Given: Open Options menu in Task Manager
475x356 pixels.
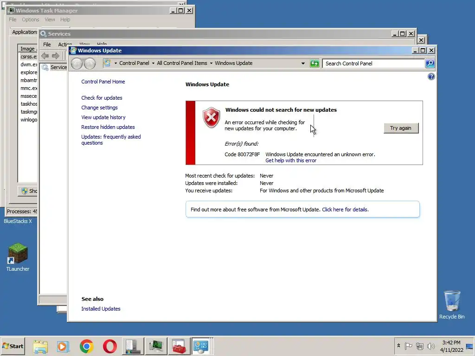Looking at the screenshot, I should tap(30, 19).
